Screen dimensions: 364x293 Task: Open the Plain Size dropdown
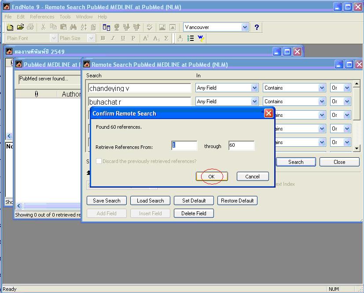[91, 38]
